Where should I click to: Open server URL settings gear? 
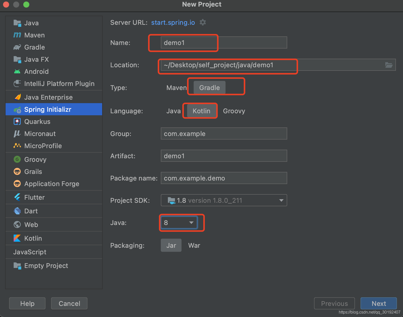(x=203, y=22)
